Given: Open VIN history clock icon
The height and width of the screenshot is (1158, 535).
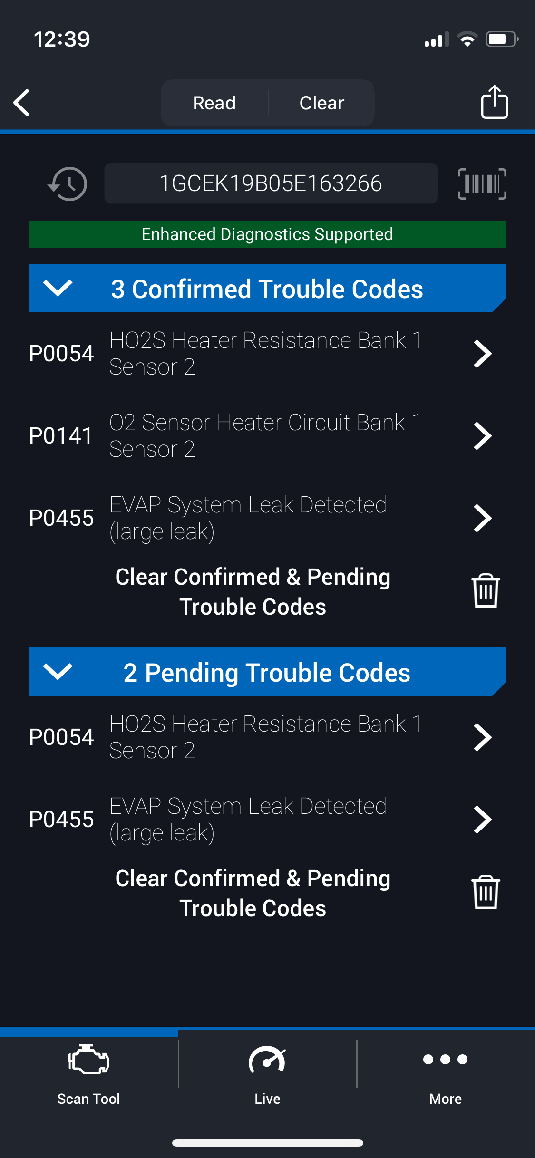Looking at the screenshot, I should 68,184.
